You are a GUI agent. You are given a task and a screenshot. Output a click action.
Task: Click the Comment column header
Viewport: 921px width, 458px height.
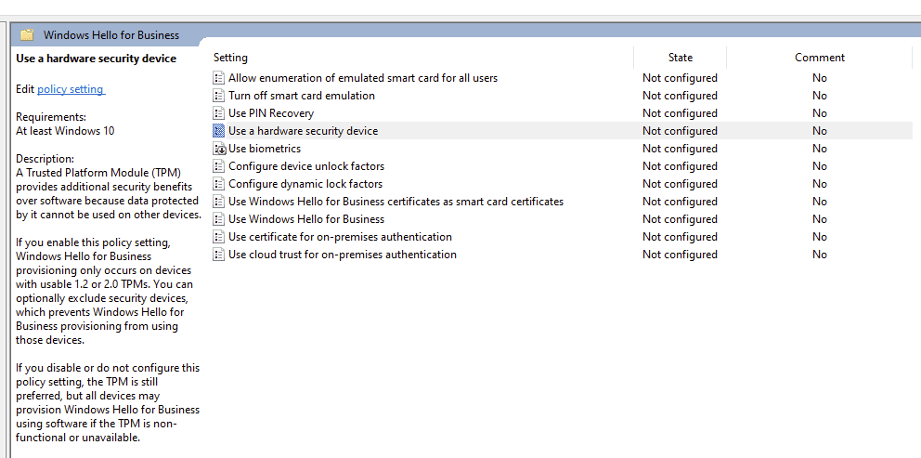point(819,58)
